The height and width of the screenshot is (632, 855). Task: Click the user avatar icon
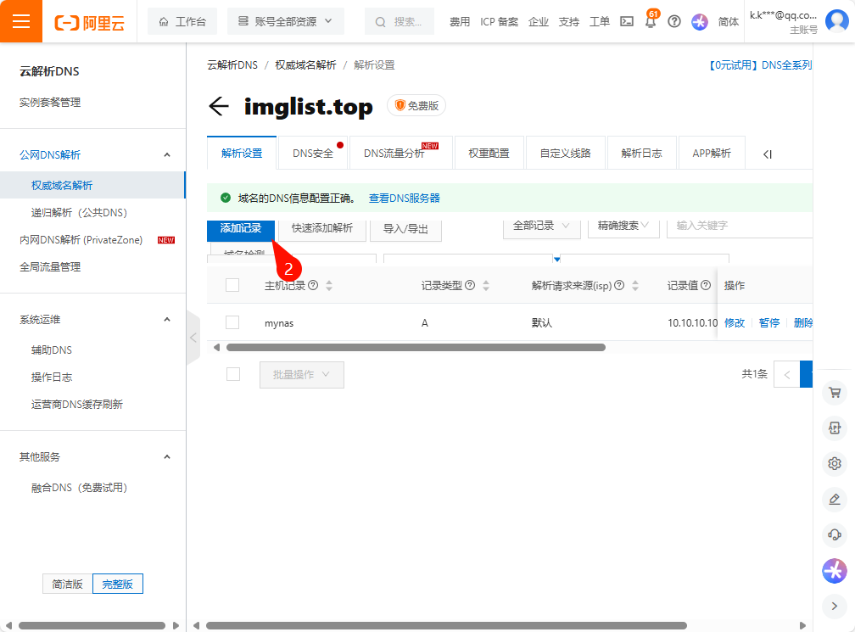[836, 21]
